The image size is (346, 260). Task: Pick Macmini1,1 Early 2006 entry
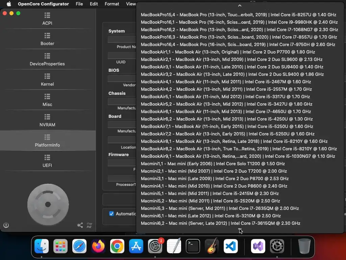pos(240,164)
